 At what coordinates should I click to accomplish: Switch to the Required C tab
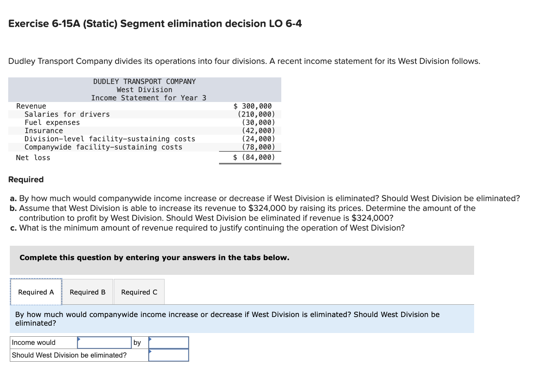[x=139, y=292]
